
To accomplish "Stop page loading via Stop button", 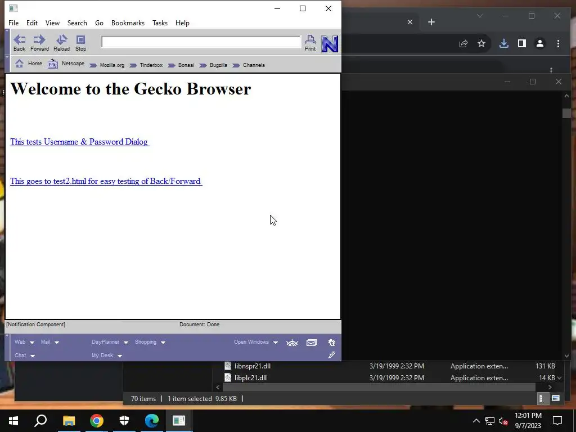I will point(80,43).
